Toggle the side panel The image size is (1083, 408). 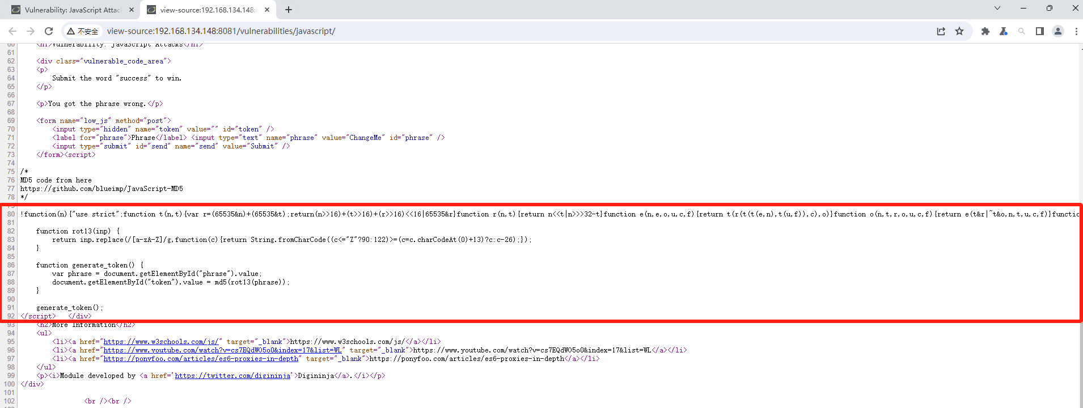pos(1040,31)
